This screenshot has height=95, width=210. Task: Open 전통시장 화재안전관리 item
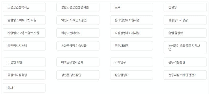[185, 75]
